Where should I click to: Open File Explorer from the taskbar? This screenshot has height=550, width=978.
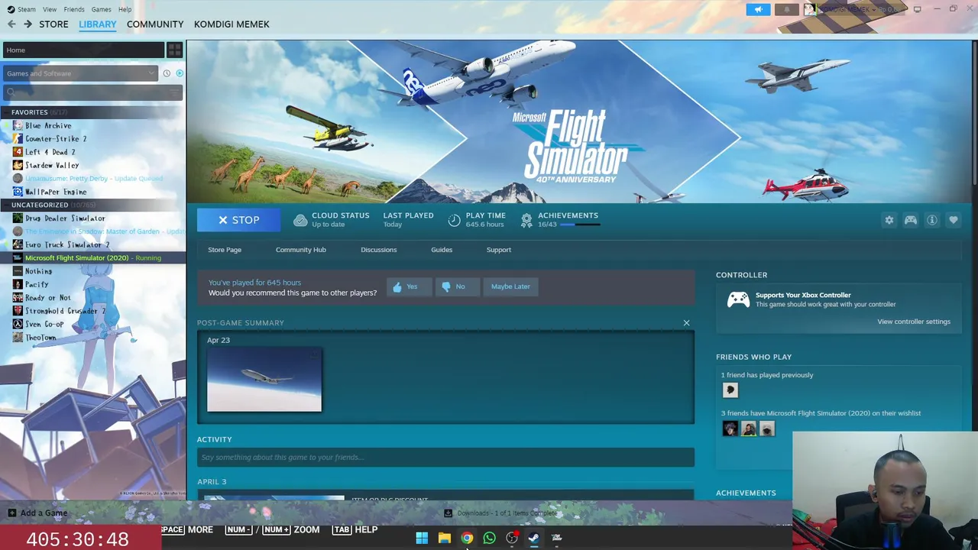coord(444,538)
